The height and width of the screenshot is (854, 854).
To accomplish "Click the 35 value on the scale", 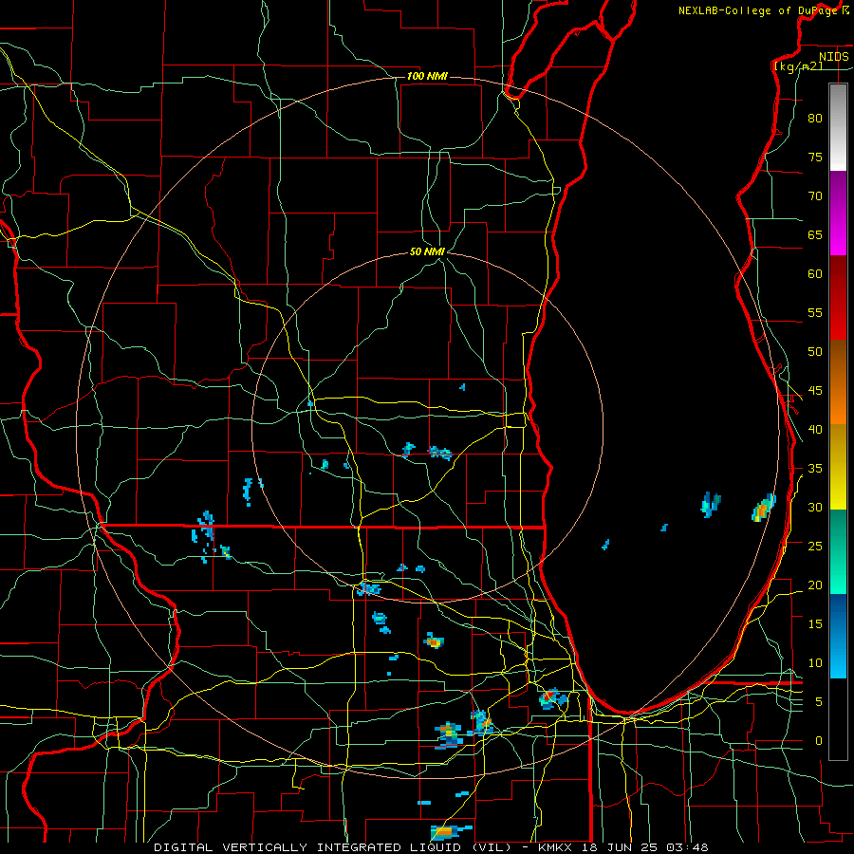I will 815,469.
